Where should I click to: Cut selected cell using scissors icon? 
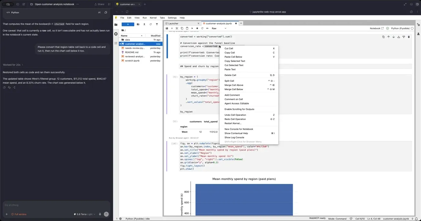[177, 28]
